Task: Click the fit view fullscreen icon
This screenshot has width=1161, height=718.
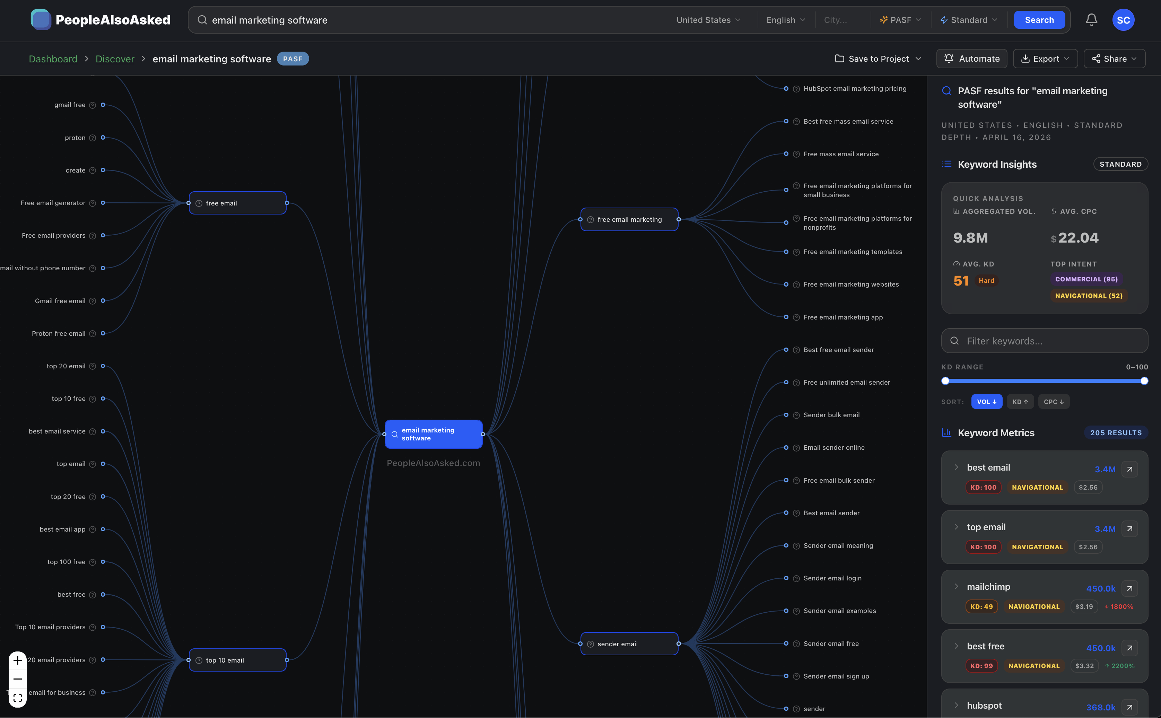Action: tap(18, 698)
